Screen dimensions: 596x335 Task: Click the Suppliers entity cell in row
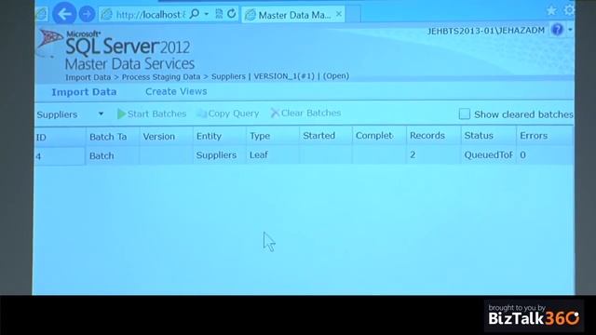tap(219, 155)
